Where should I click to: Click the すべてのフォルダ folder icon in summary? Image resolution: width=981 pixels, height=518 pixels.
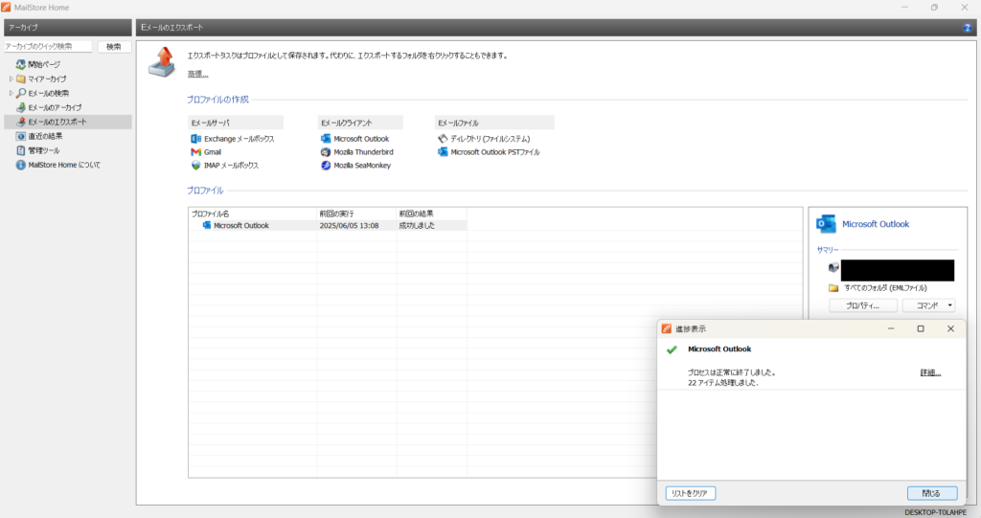(833, 288)
